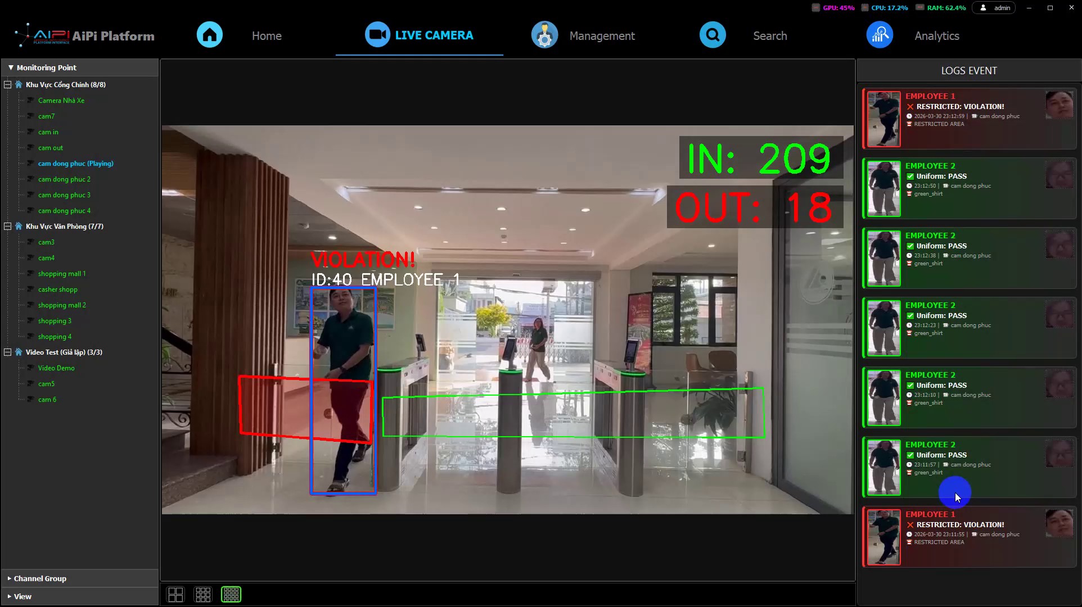Open the top Employee 1 violation log thumbnail

coord(883,119)
